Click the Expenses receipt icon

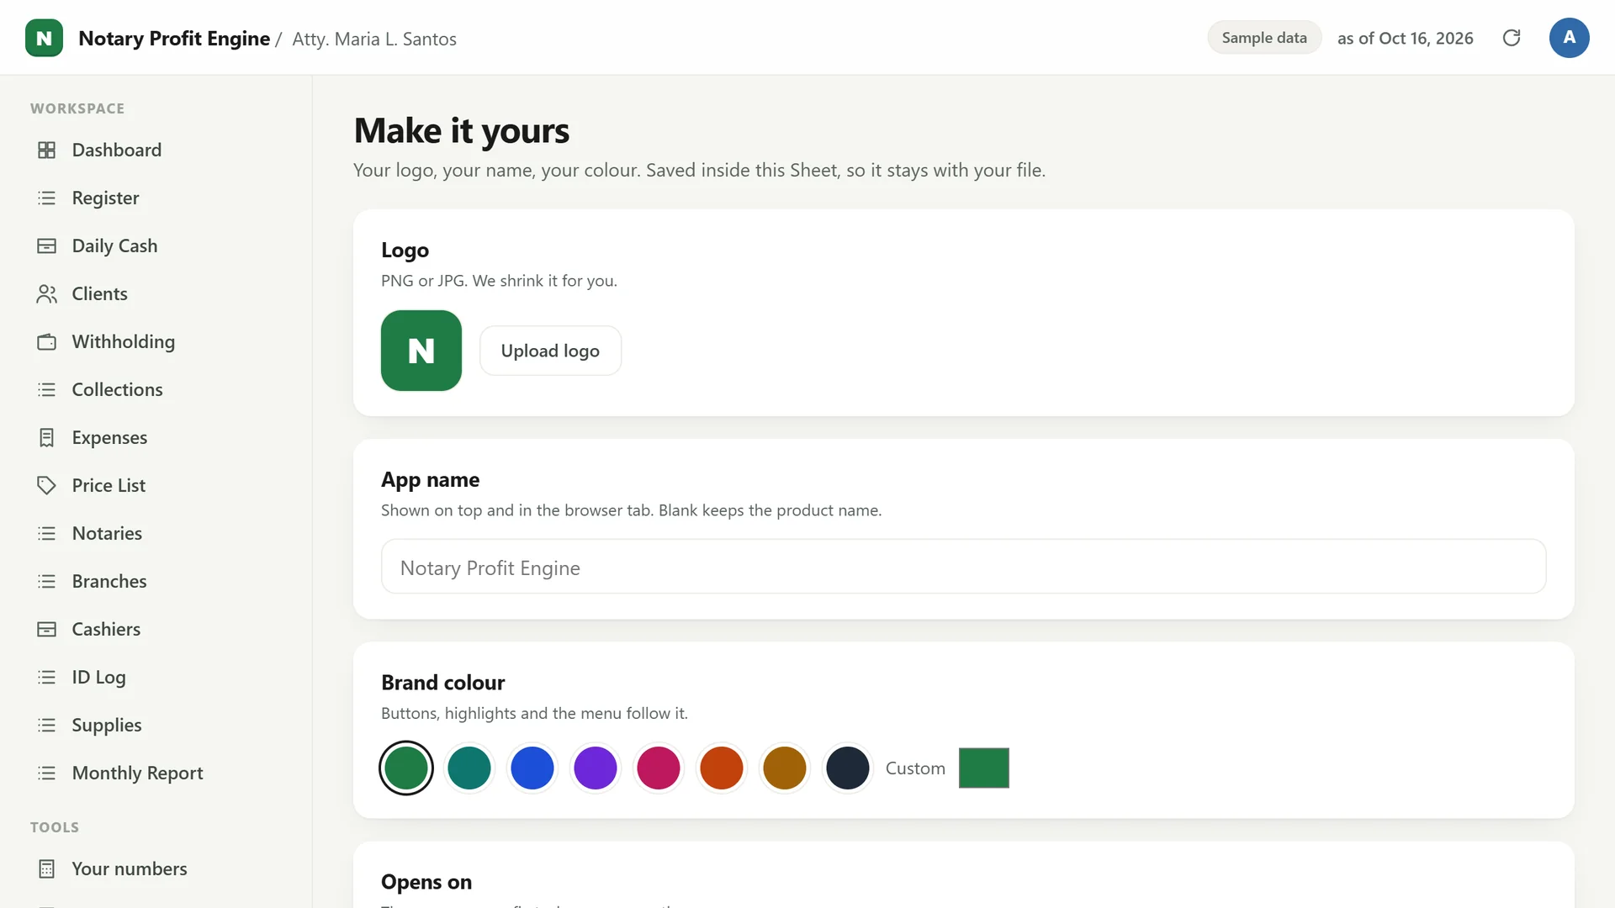tap(47, 437)
